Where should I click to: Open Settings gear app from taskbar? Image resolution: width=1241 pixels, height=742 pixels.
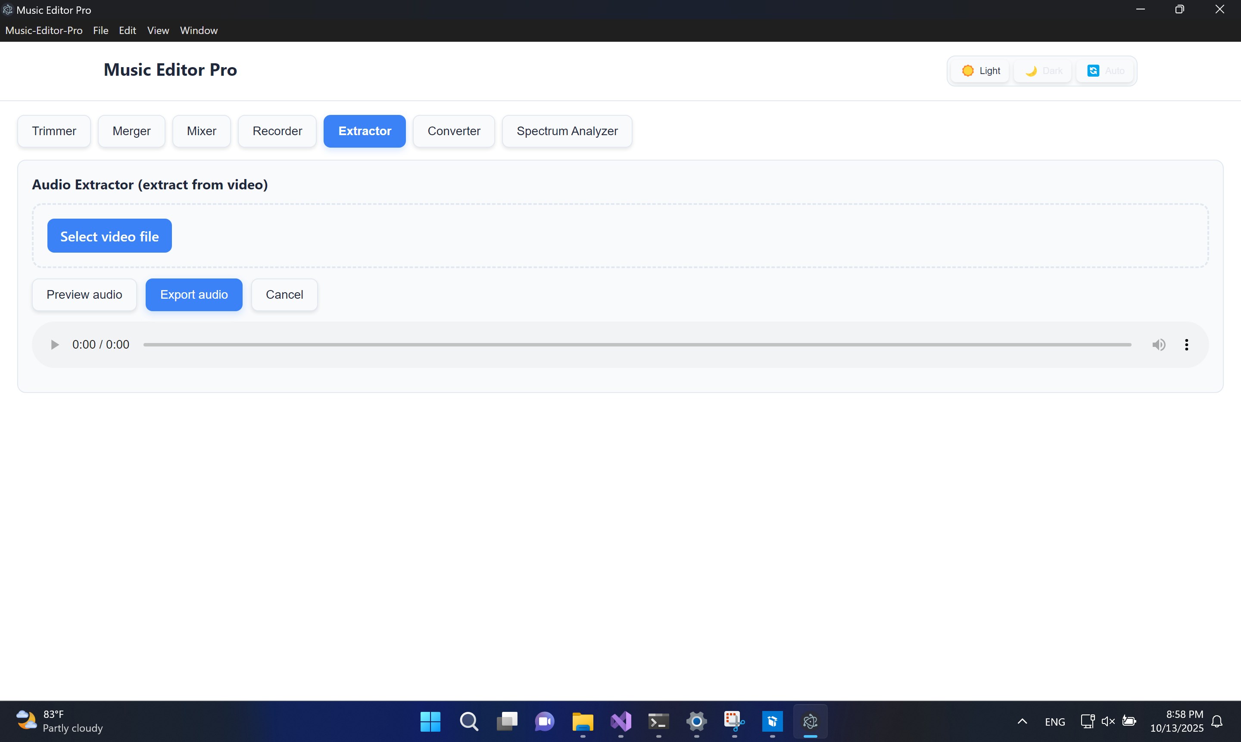696,721
